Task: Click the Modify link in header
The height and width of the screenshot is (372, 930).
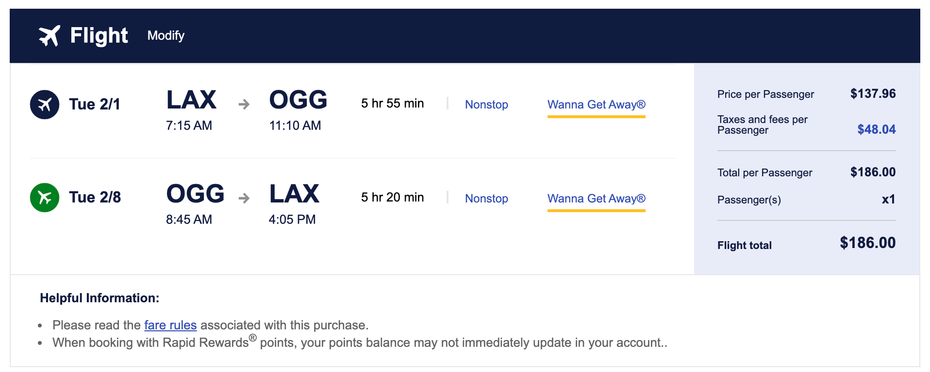Action: 166,35
